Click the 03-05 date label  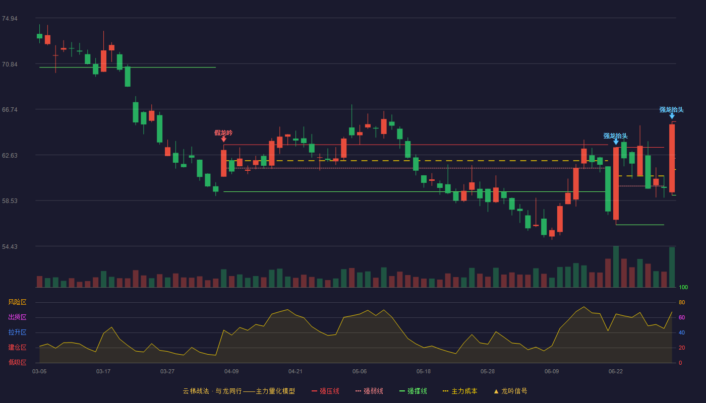point(39,371)
